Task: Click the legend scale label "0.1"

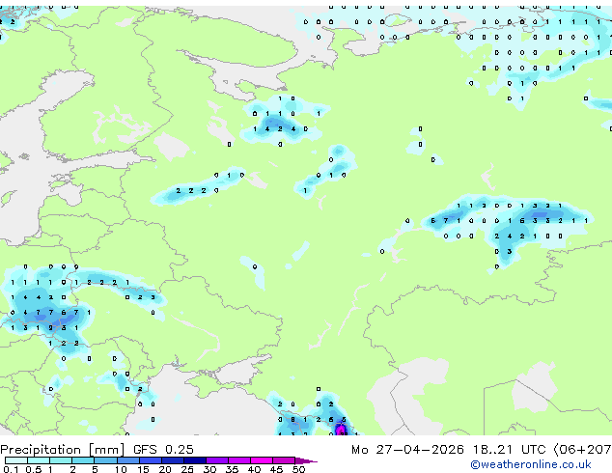Action: click(11, 469)
